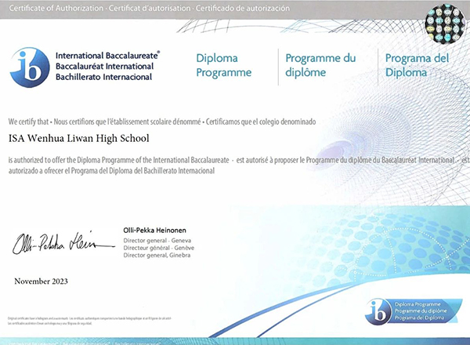Click the 'International Baccalaureate' organization name

(107, 56)
